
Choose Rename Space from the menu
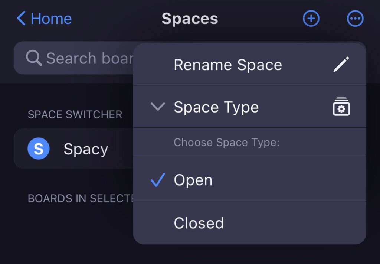tap(228, 65)
